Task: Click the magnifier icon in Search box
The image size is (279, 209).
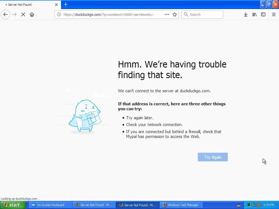Action: point(186,14)
